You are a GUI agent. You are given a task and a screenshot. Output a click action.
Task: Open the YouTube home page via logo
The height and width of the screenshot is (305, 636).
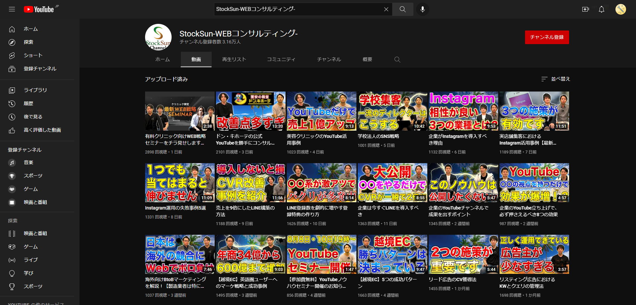click(39, 9)
